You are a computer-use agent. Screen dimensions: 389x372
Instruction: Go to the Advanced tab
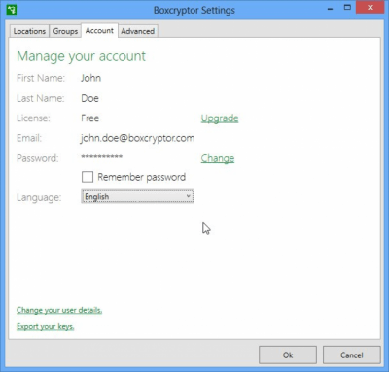click(x=138, y=31)
